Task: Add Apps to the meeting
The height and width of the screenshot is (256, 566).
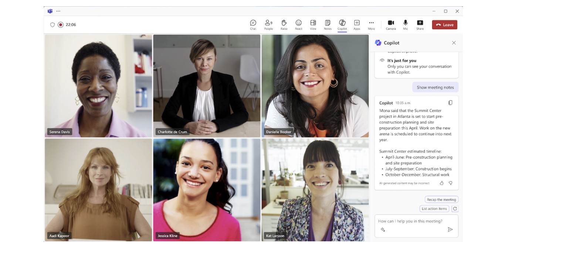Action: (x=356, y=24)
